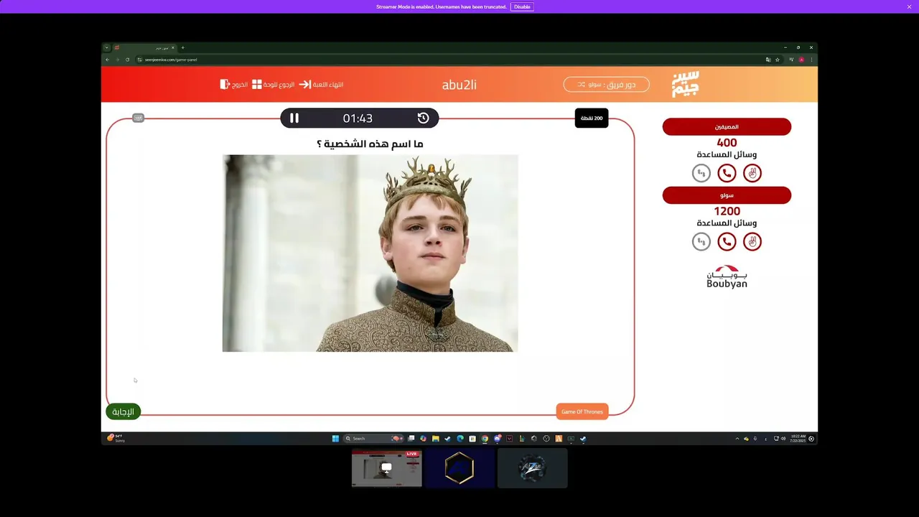
Task: Open the taskbar weather widget
Action: coord(116,438)
